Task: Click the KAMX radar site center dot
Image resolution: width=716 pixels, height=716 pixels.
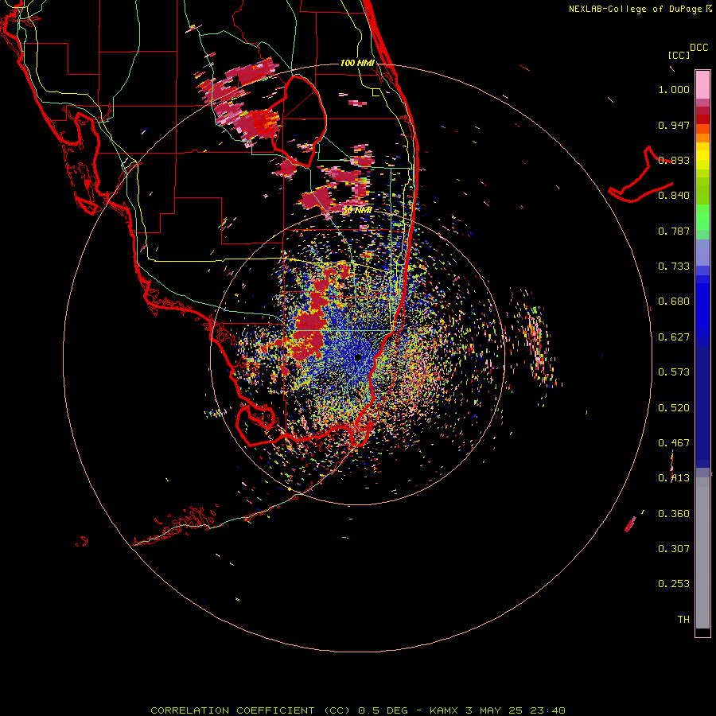Action: 357,357
